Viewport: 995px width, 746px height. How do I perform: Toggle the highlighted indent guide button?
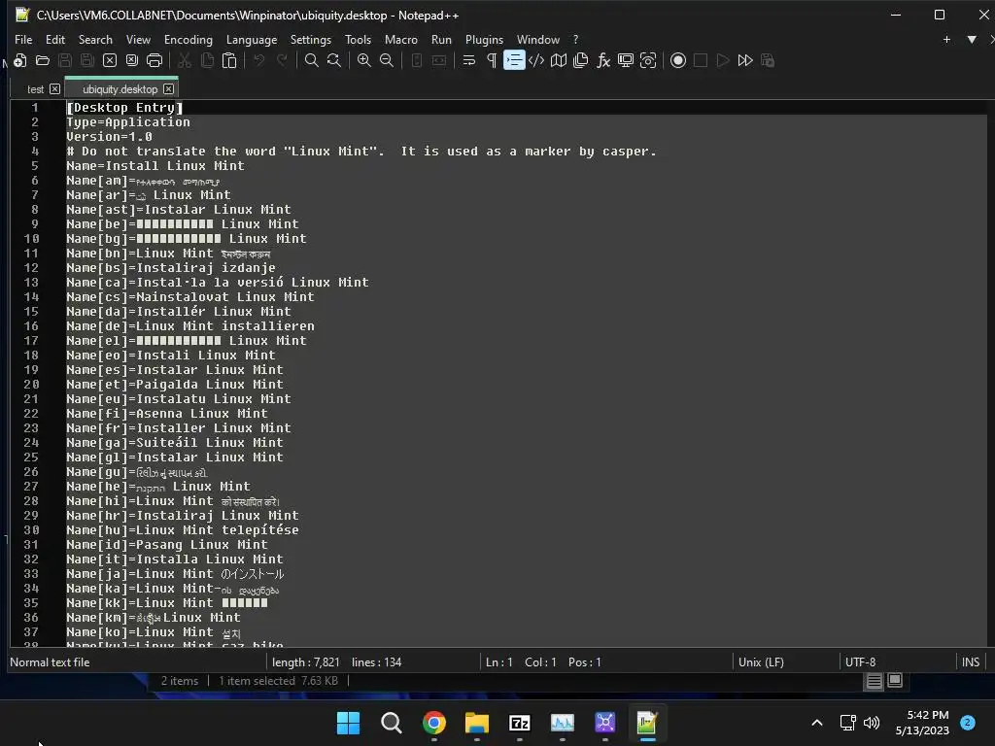tap(514, 60)
